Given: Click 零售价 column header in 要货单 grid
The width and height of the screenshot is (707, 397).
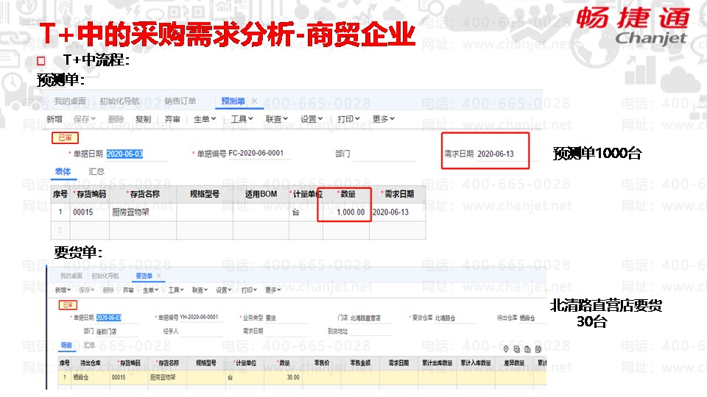Looking at the screenshot, I should click(322, 362).
